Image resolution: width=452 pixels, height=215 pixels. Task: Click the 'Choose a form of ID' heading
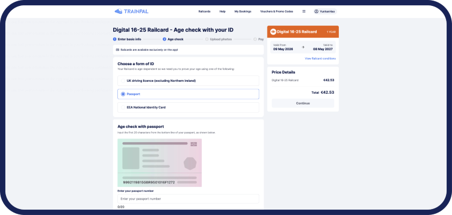135,64
